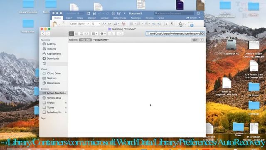The height and width of the screenshot is (150, 266).
Task: Open the Review tab in Word
Action: tap(150, 18)
